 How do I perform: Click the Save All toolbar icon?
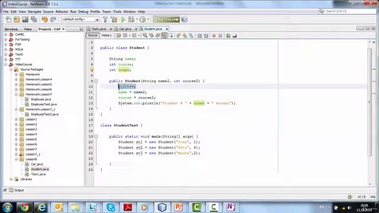click(34, 20)
